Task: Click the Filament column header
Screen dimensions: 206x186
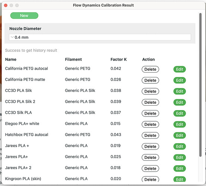Action: [73, 60]
